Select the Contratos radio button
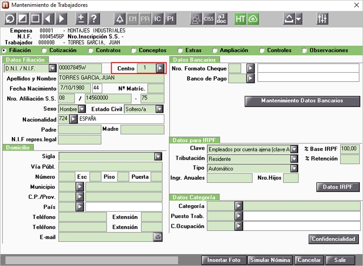 coord(90,50)
